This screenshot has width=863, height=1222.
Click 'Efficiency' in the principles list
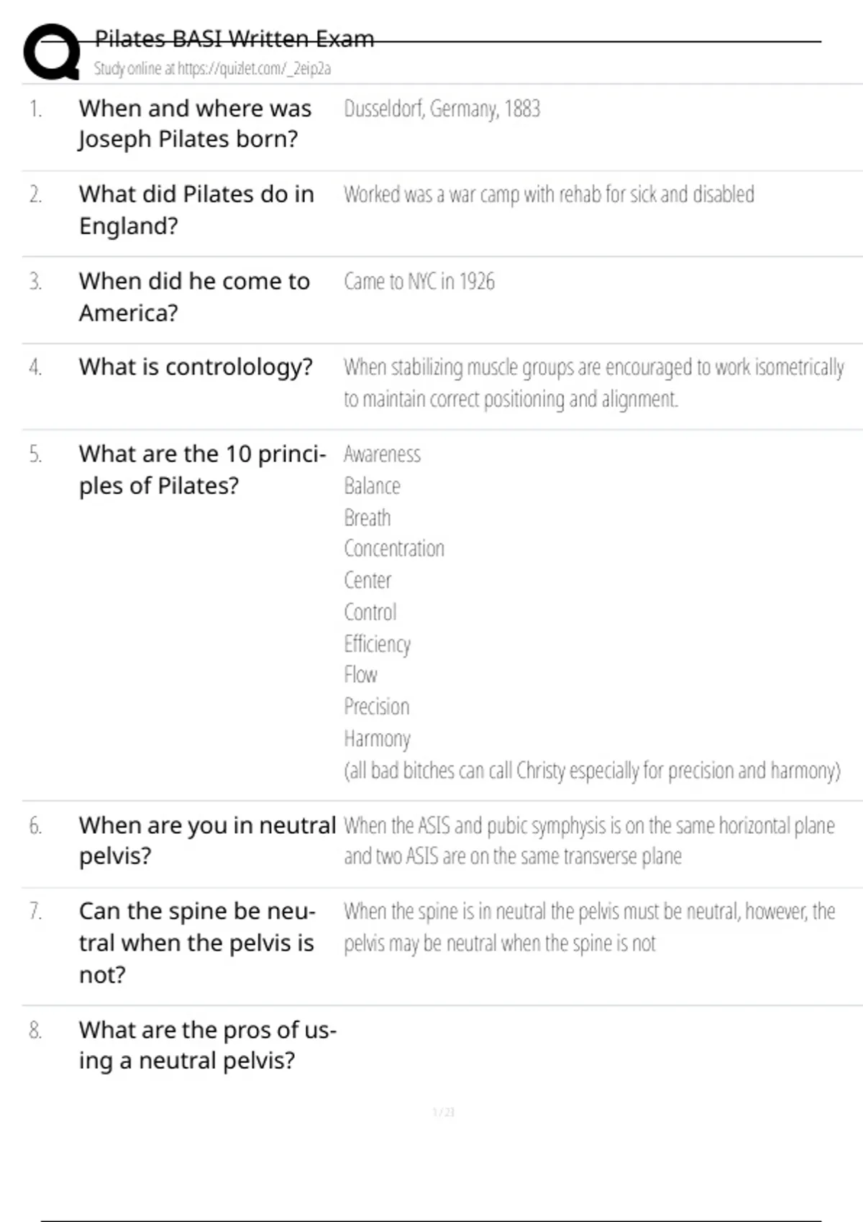(377, 644)
